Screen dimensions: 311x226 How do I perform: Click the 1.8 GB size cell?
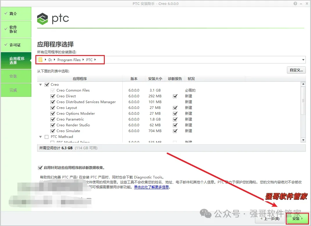(x=155, y=119)
